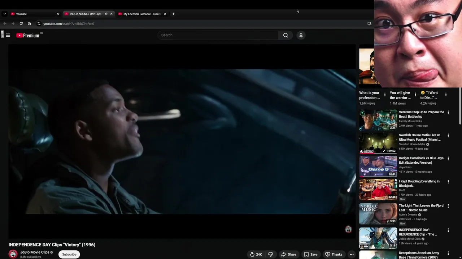Focus the YouTube search box
This screenshot has height=259, width=462.
pyautogui.click(x=218, y=35)
